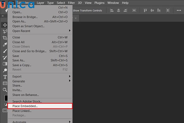Image resolution: width=184 pixels, height=123 pixels.
Task: Select the Move tool
Action: pos(5,25)
